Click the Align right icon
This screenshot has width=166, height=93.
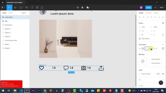pyautogui.click(x=148, y=17)
